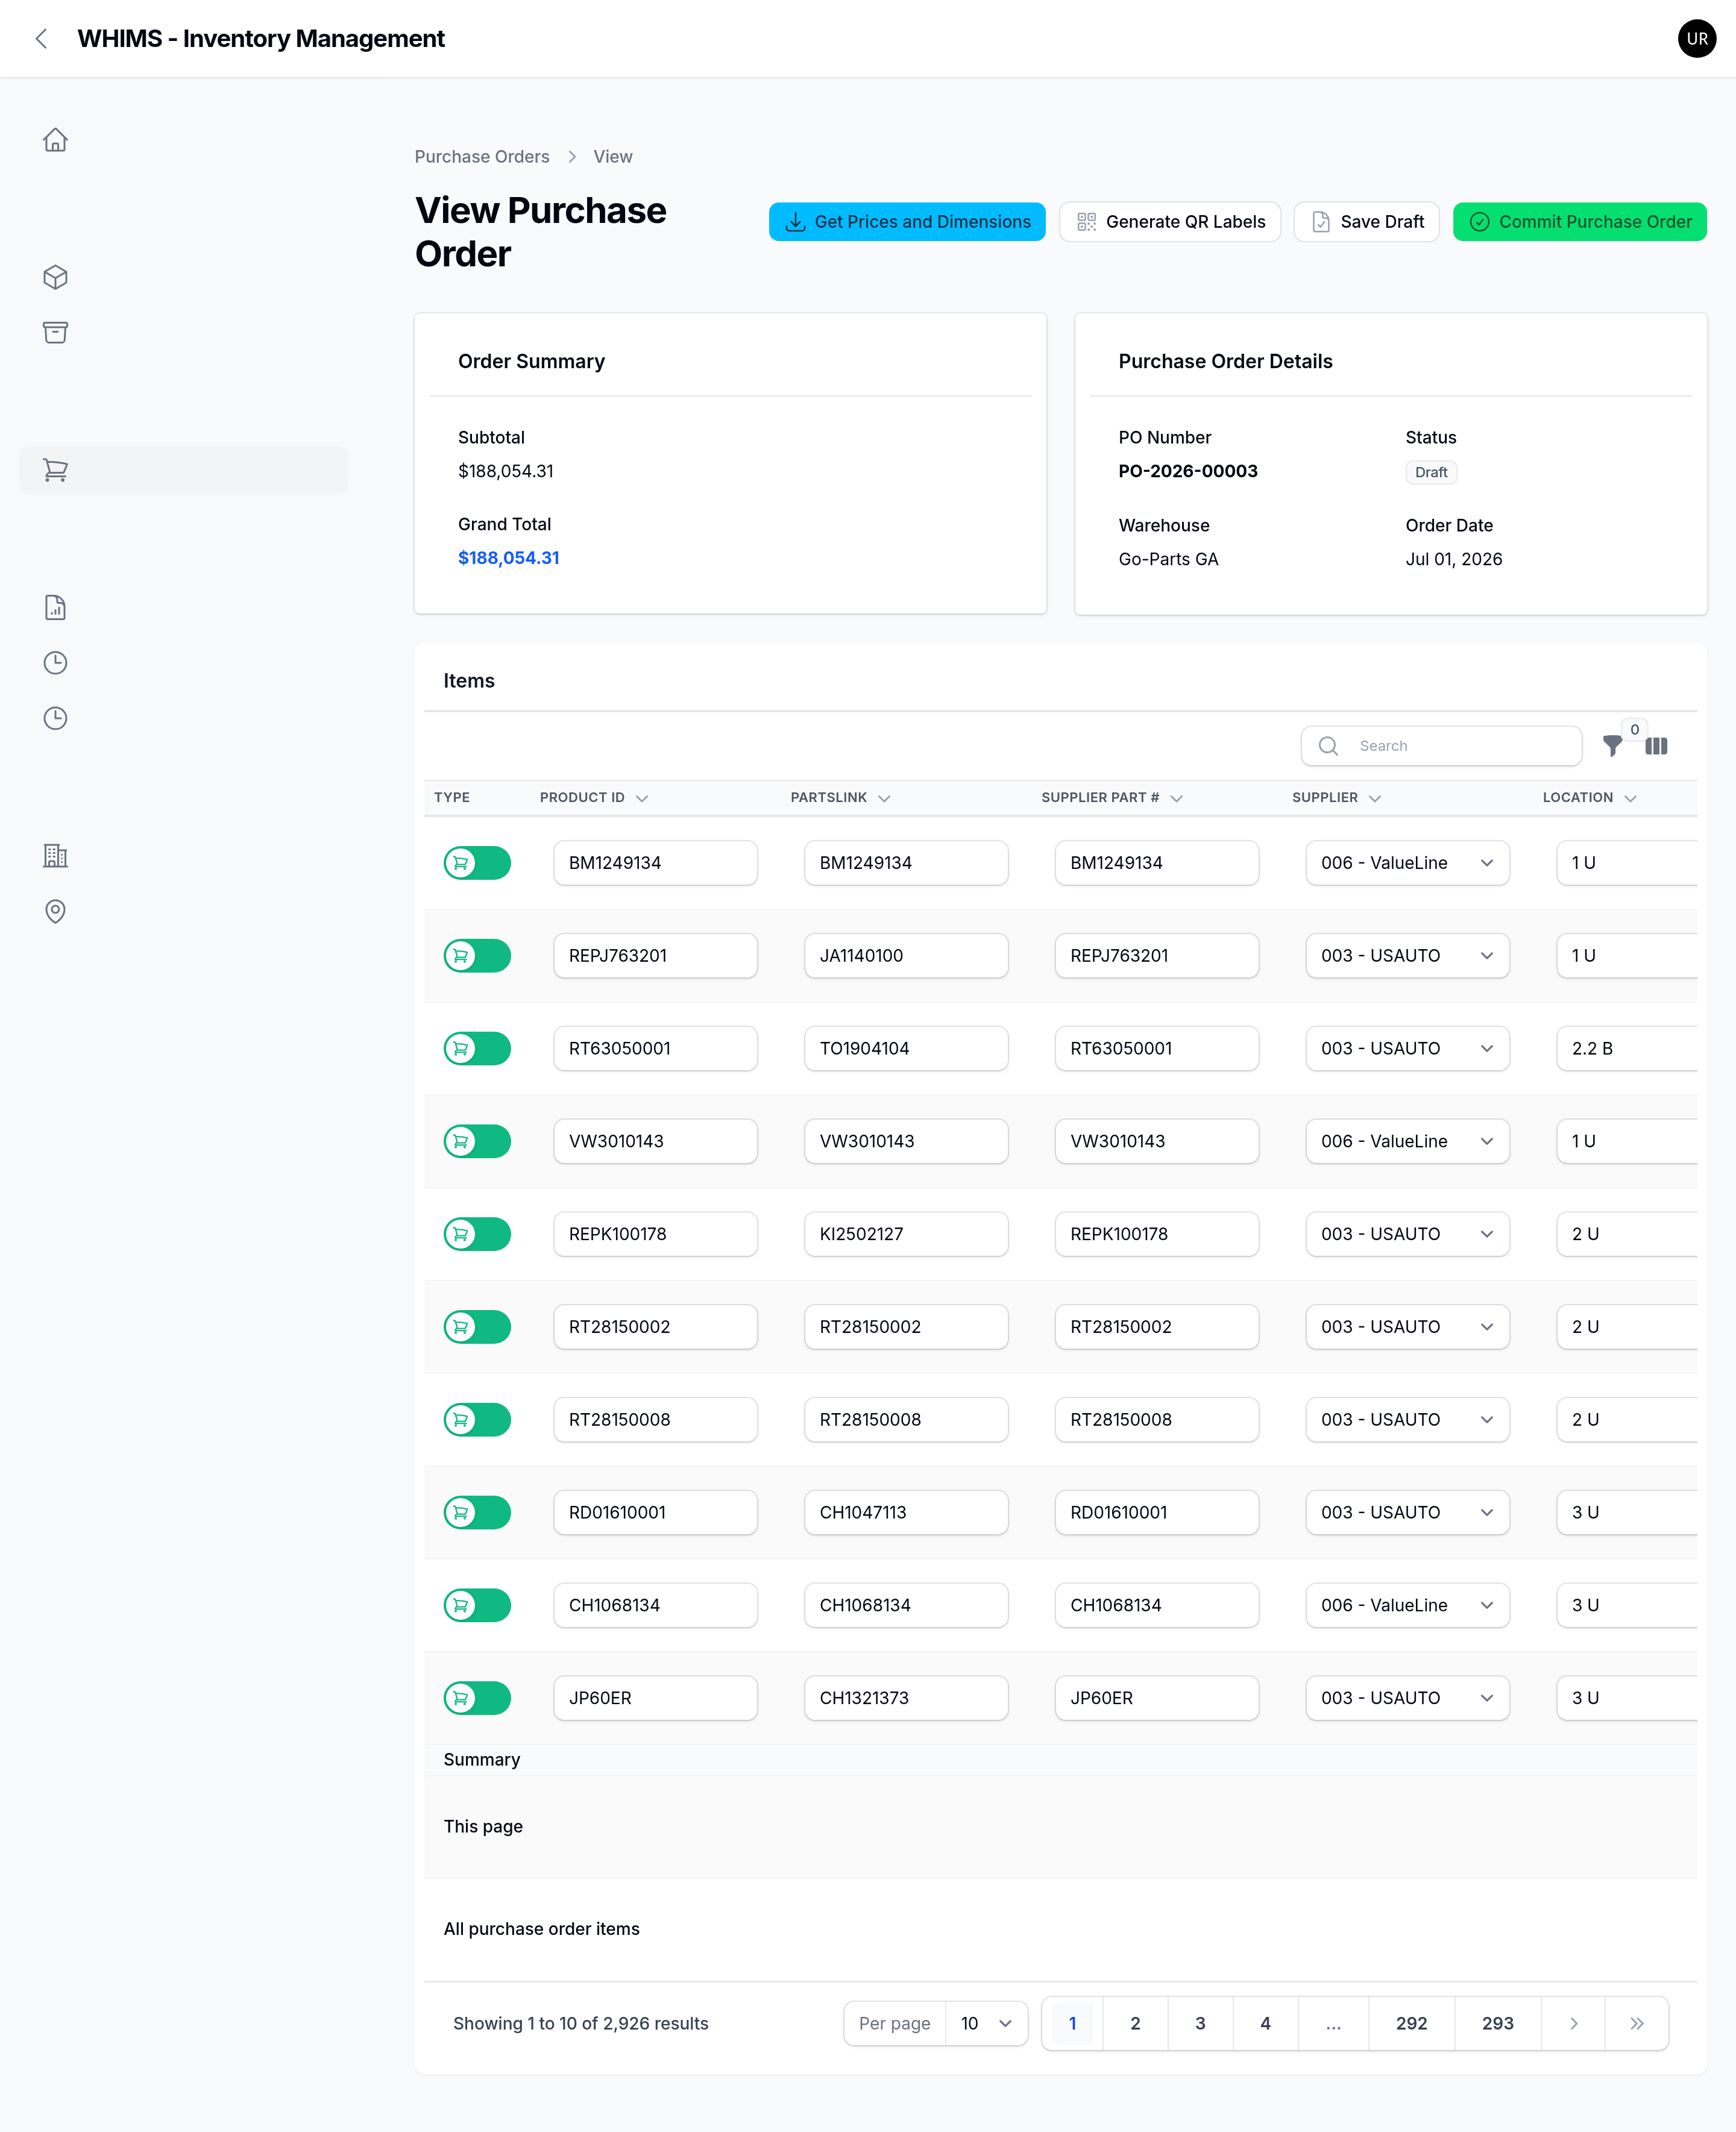Click the magnifier icon in the search box

(1328, 745)
